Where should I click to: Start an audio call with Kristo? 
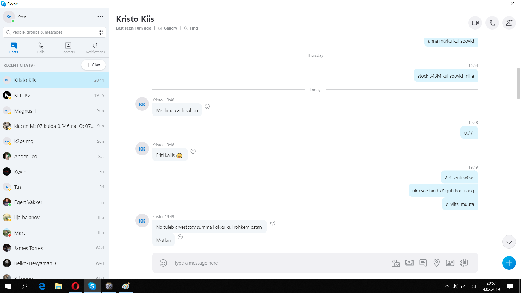point(492,23)
